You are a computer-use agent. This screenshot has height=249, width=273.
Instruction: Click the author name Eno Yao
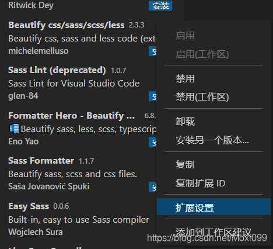click(x=23, y=141)
